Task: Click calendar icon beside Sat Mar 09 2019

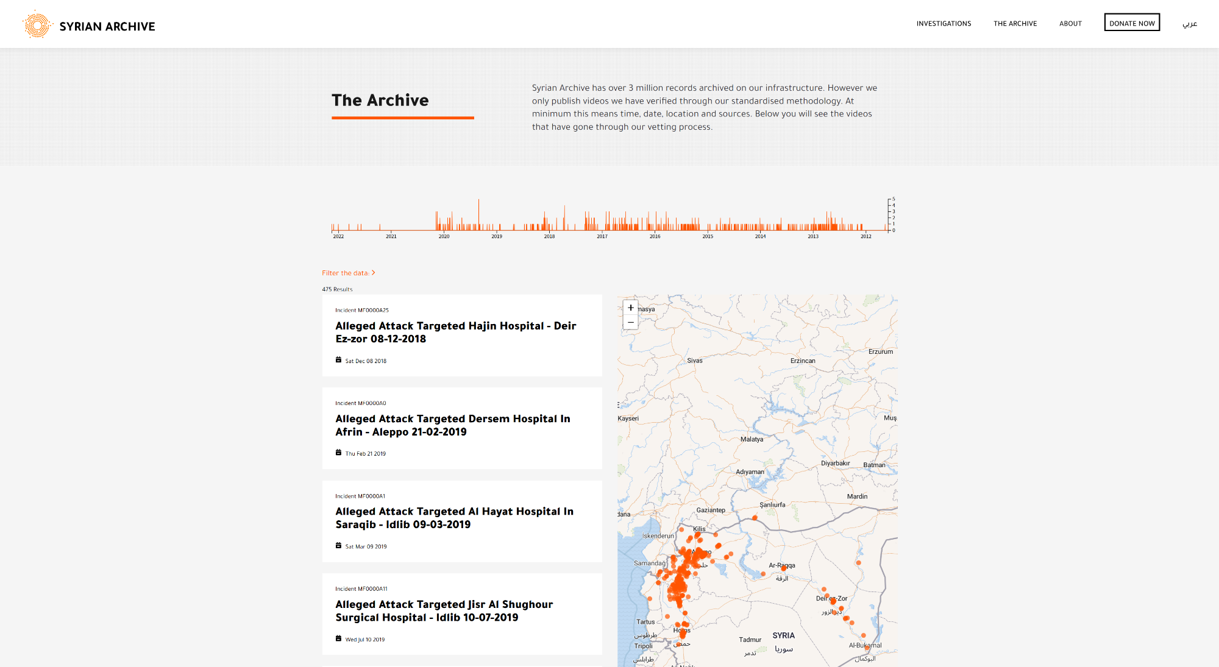Action: (x=338, y=546)
